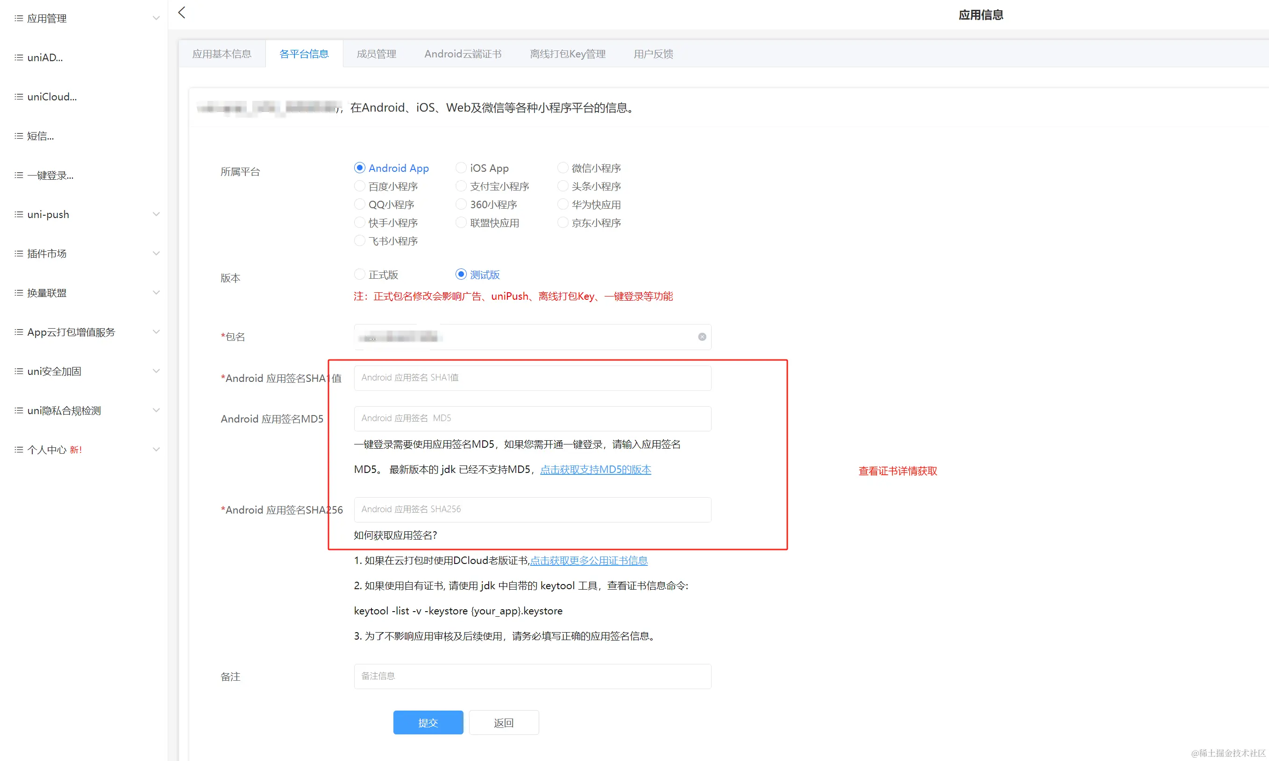Switch to the 成员管理 tab
The width and height of the screenshot is (1269, 761).
376,54
